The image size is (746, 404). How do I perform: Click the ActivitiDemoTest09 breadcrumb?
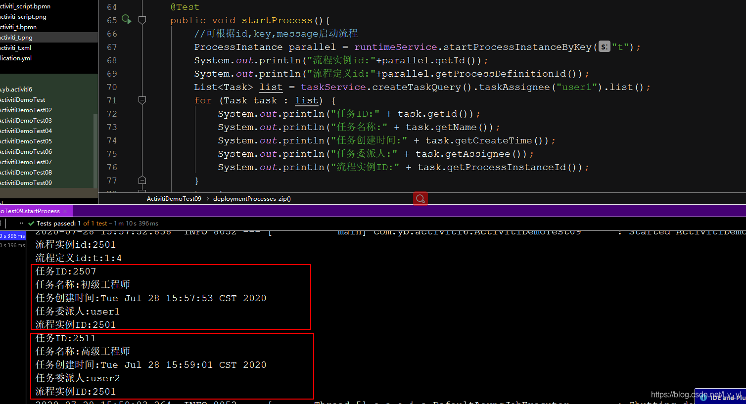[x=174, y=199]
